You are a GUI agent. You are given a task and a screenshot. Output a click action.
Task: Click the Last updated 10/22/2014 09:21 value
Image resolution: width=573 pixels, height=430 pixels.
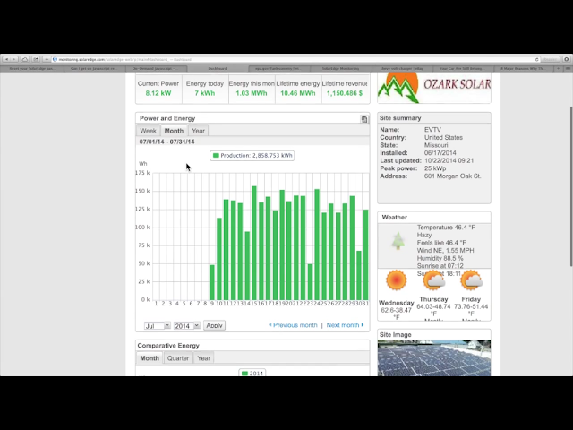(x=449, y=161)
